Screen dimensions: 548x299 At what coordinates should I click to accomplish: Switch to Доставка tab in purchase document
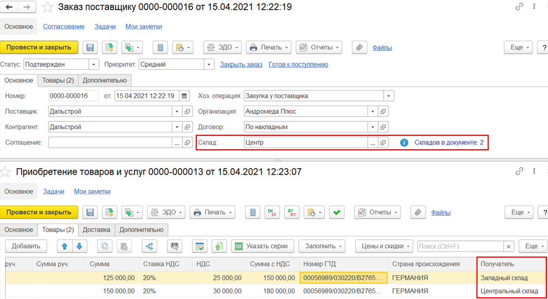tap(96, 230)
